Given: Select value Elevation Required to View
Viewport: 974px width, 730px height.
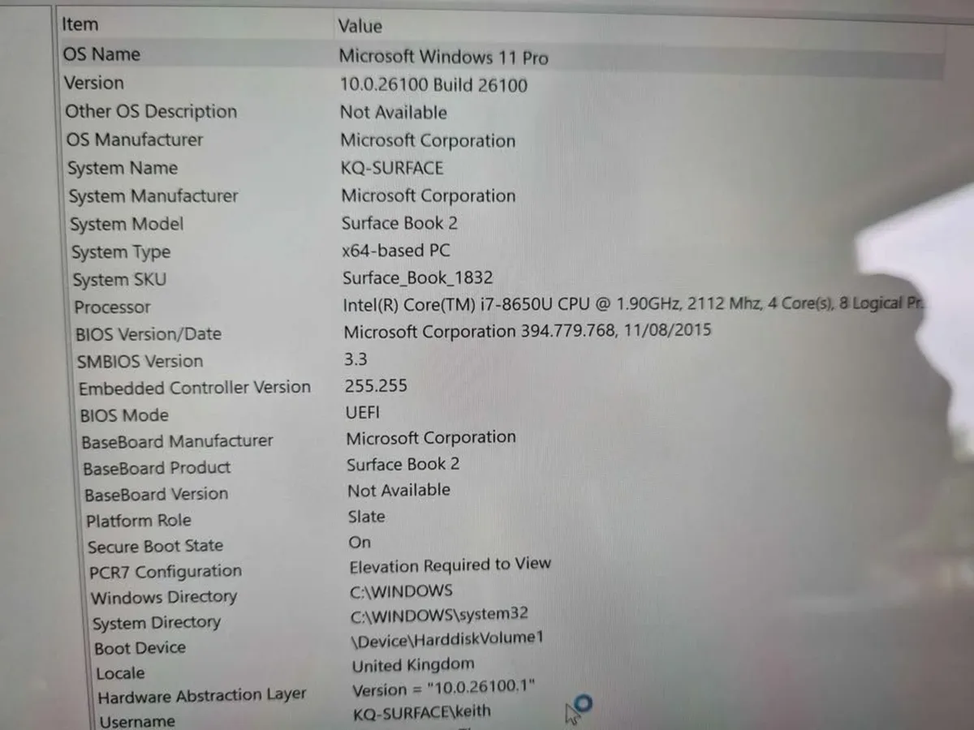Looking at the screenshot, I should (x=450, y=565).
